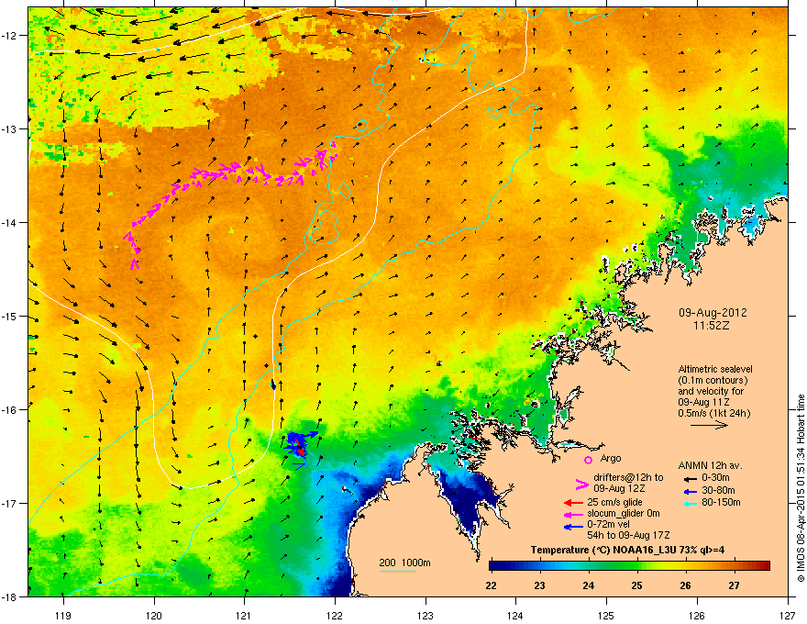The width and height of the screenshot is (807, 624).
Task: Click longitude axis label 121
Action: [x=244, y=616]
